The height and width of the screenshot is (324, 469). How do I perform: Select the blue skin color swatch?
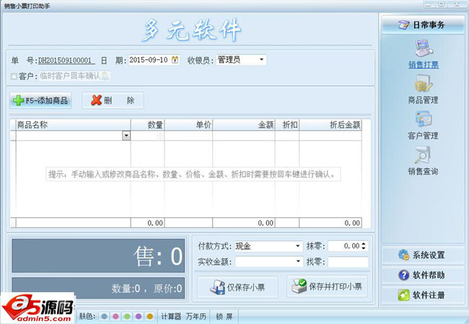click(x=104, y=316)
